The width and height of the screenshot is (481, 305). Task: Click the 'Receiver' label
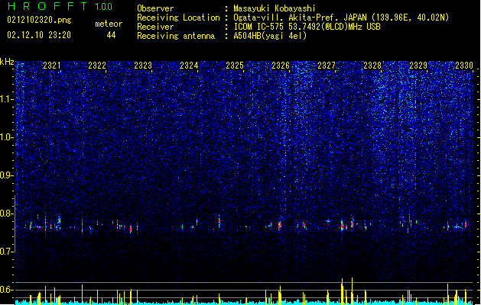[155, 27]
